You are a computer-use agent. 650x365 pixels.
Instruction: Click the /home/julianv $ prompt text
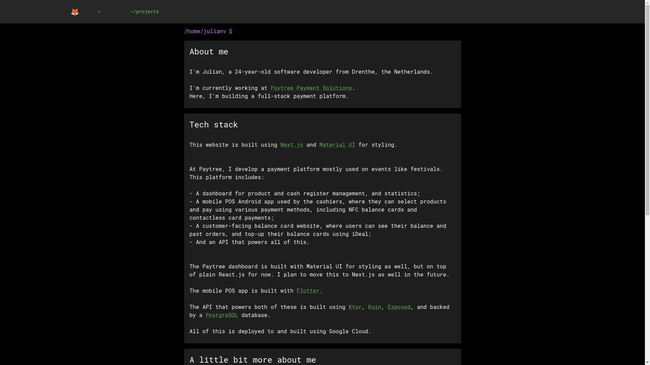click(208, 31)
